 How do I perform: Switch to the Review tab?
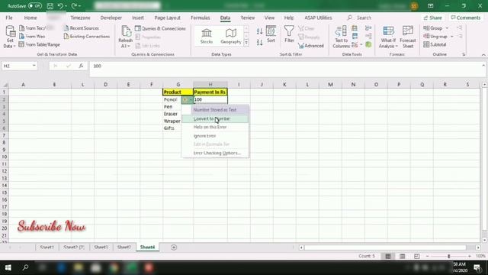click(247, 18)
